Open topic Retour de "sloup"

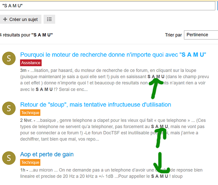click(x=95, y=104)
